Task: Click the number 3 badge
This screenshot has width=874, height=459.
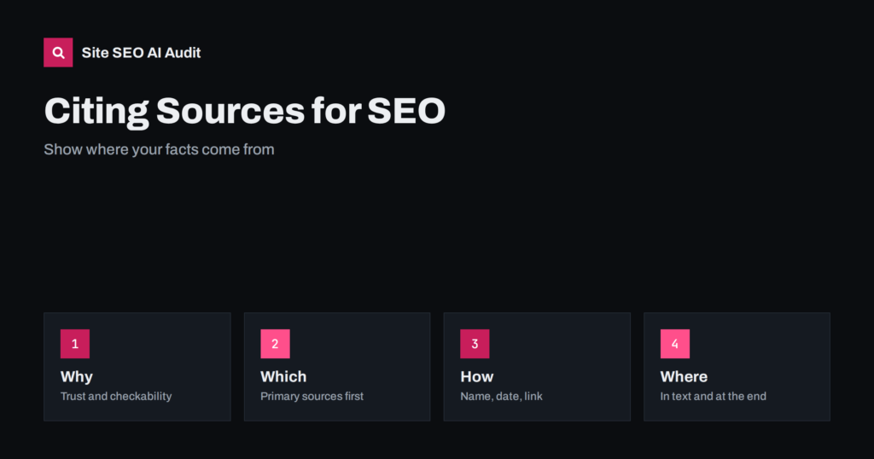Action: [475, 344]
